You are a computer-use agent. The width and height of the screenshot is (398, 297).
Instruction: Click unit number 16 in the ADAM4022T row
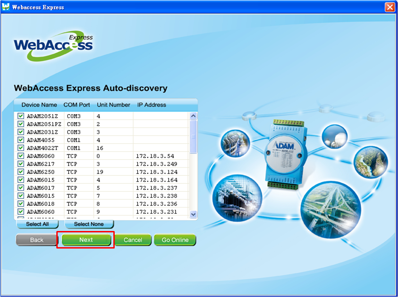(100, 148)
